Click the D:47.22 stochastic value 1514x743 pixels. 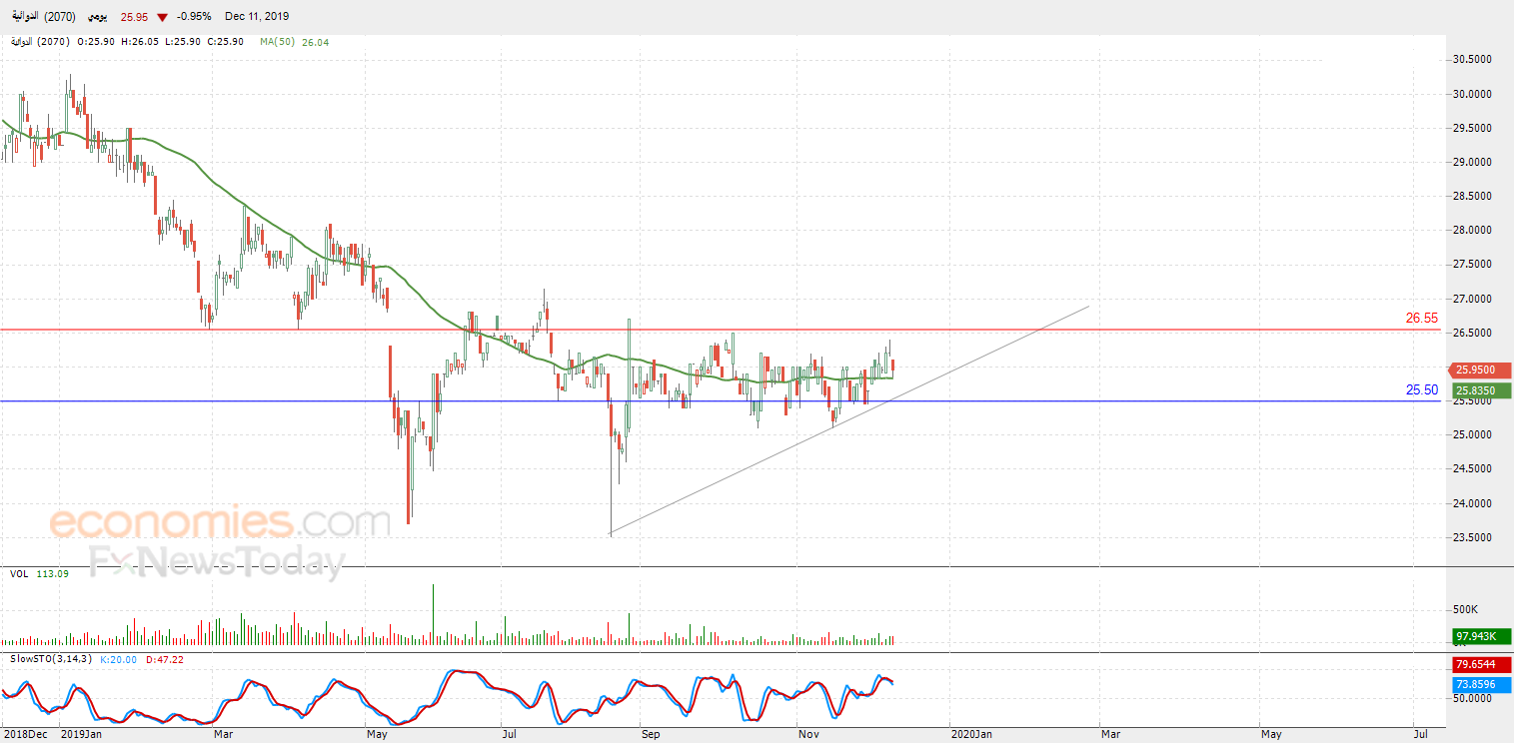[163, 659]
